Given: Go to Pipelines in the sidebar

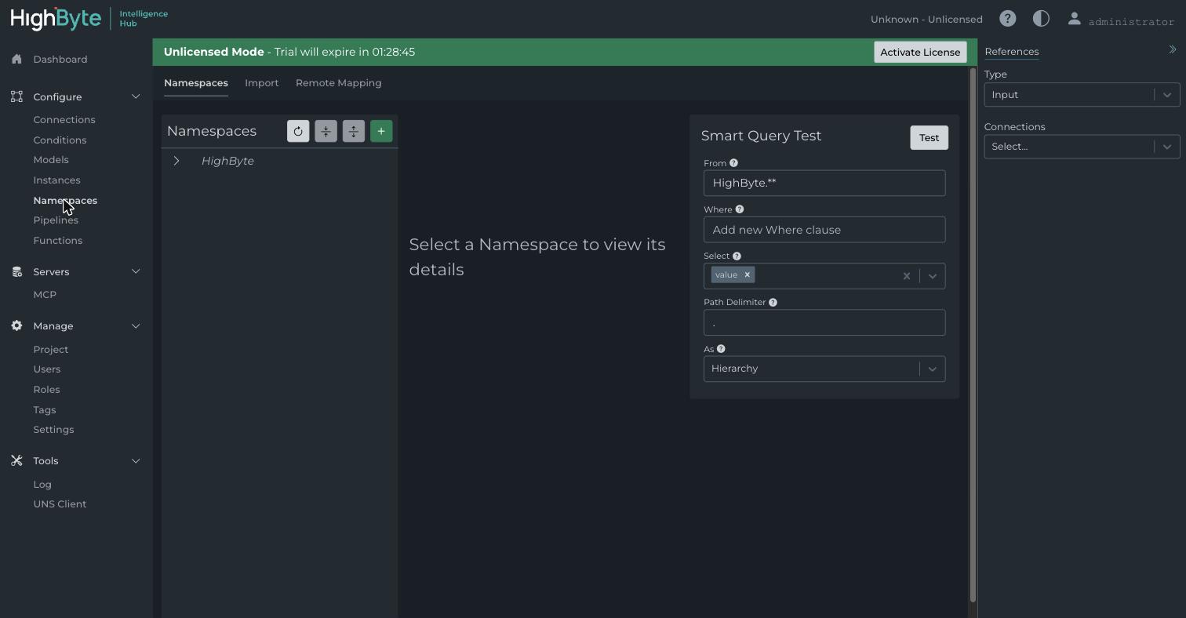Looking at the screenshot, I should [x=56, y=220].
